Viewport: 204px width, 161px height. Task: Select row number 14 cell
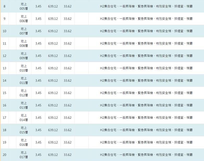point(4,80)
